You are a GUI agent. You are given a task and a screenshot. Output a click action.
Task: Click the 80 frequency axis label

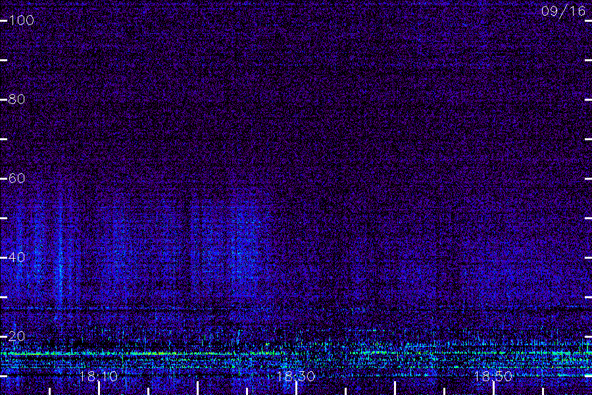tap(16, 99)
